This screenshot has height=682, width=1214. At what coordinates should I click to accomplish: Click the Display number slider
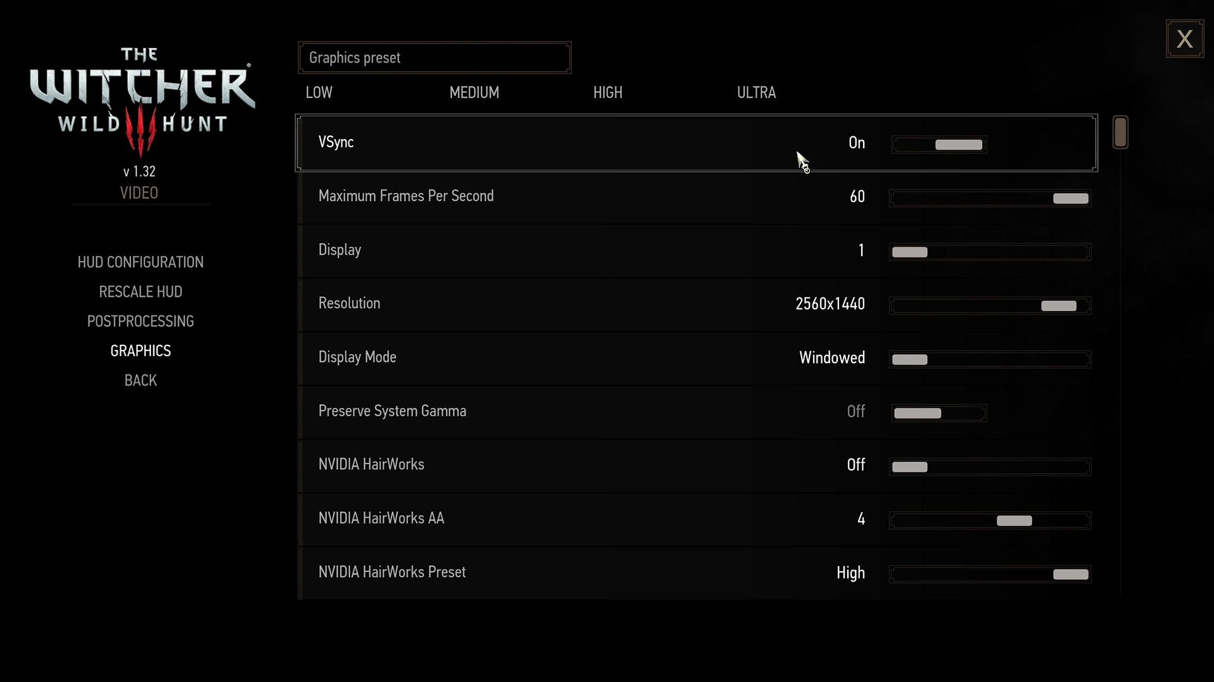[990, 252]
